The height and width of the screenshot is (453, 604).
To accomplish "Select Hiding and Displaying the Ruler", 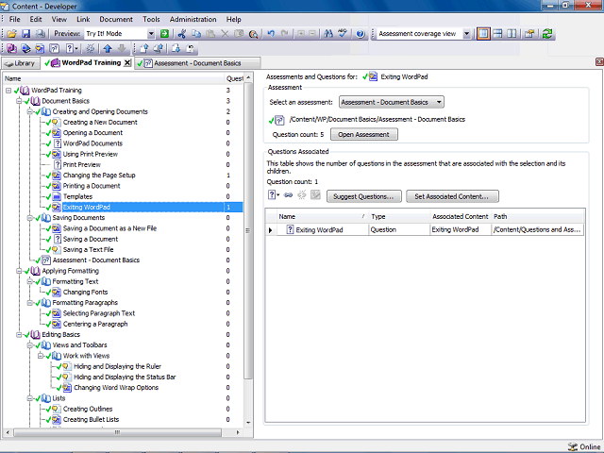I will pyautogui.click(x=117, y=366).
